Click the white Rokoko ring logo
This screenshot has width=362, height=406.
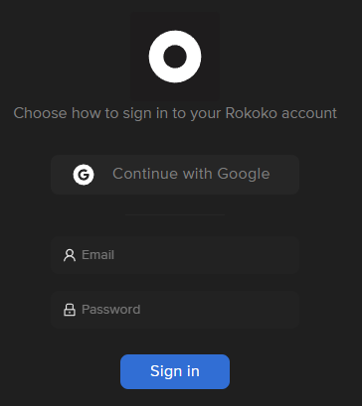tap(175, 57)
